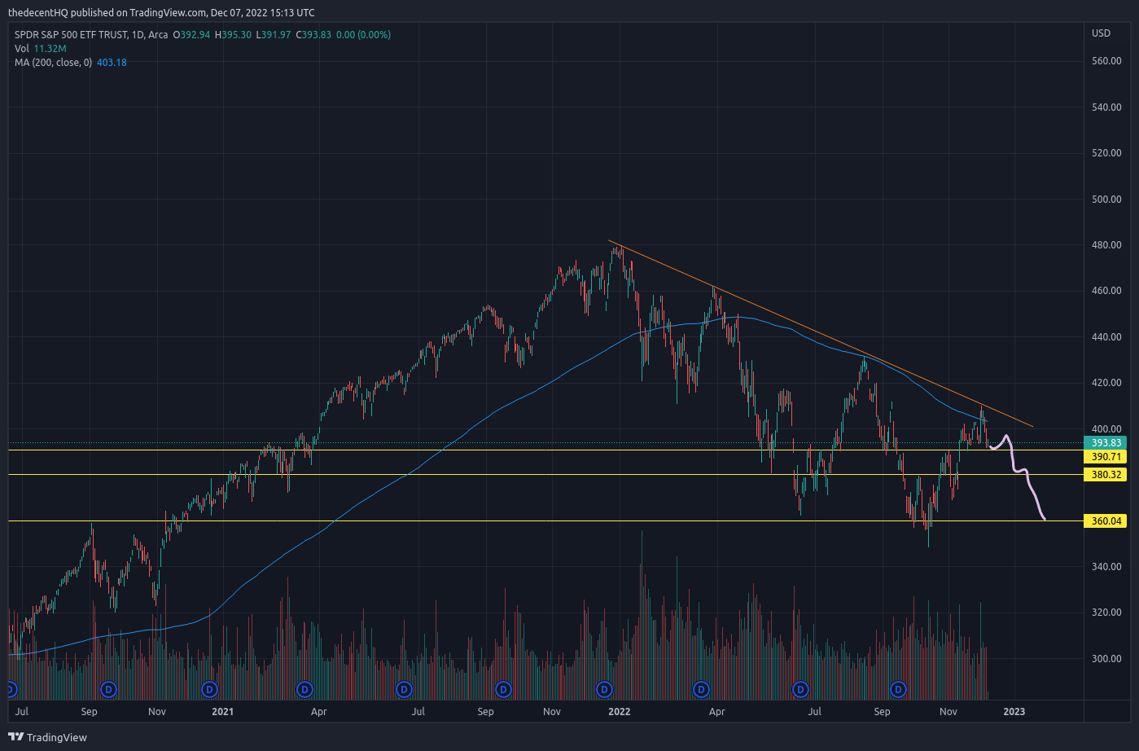Click the 460.00 price axis label
This screenshot has height=751, width=1139.
click(1106, 291)
